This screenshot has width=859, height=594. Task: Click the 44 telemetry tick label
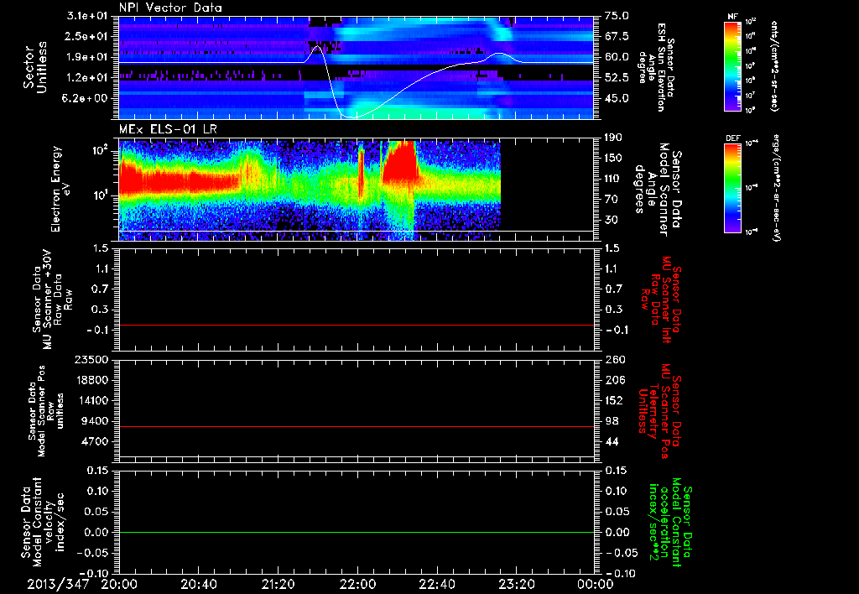click(x=611, y=441)
